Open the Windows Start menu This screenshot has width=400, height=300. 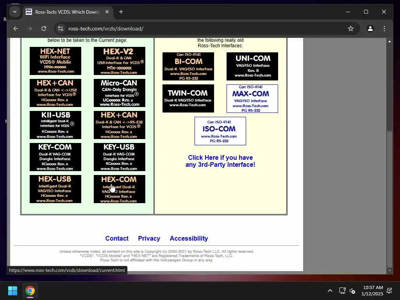pos(12,291)
